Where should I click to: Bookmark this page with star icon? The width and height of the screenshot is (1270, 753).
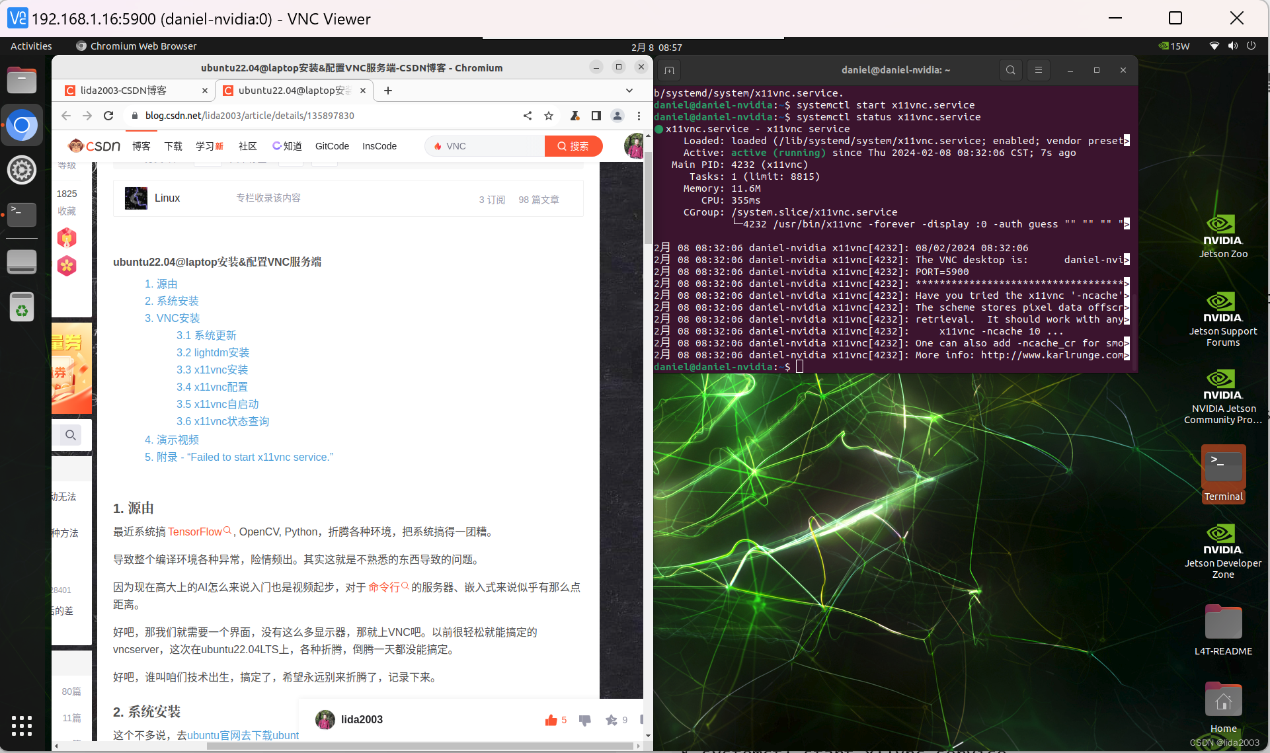pos(548,116)
